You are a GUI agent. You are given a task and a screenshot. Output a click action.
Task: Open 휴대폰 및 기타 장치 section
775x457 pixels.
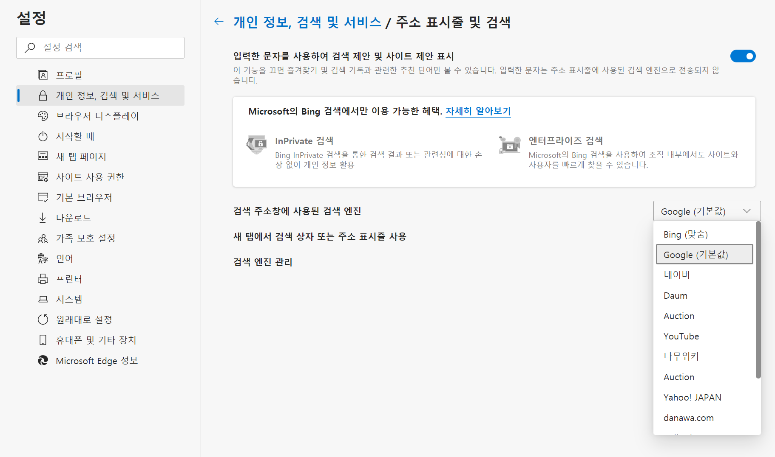click(x=100, y=340)
